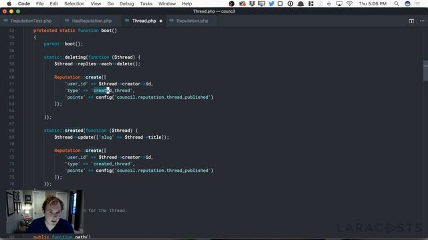Click line number 57 in the gutter

click(12, 57)
